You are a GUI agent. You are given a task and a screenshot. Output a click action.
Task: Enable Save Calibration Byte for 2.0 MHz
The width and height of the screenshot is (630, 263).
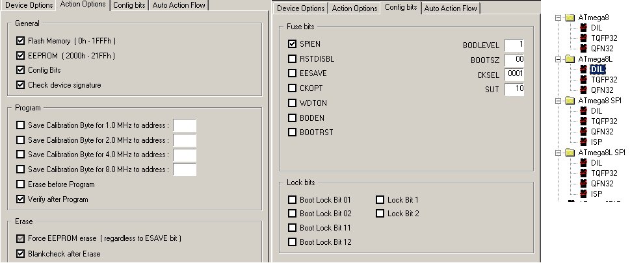click(x=21, y=140)
